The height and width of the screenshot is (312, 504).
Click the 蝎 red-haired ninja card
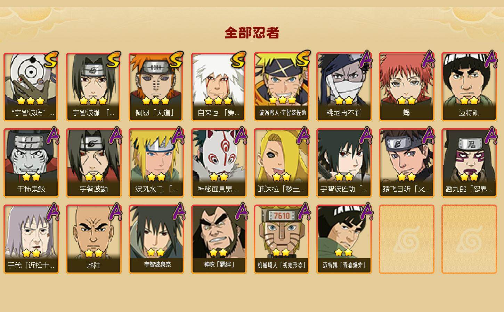[406, 87]
